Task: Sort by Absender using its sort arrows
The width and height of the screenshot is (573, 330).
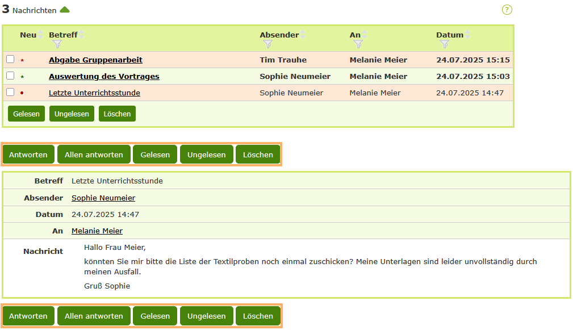Action: [x=303, y=35]
